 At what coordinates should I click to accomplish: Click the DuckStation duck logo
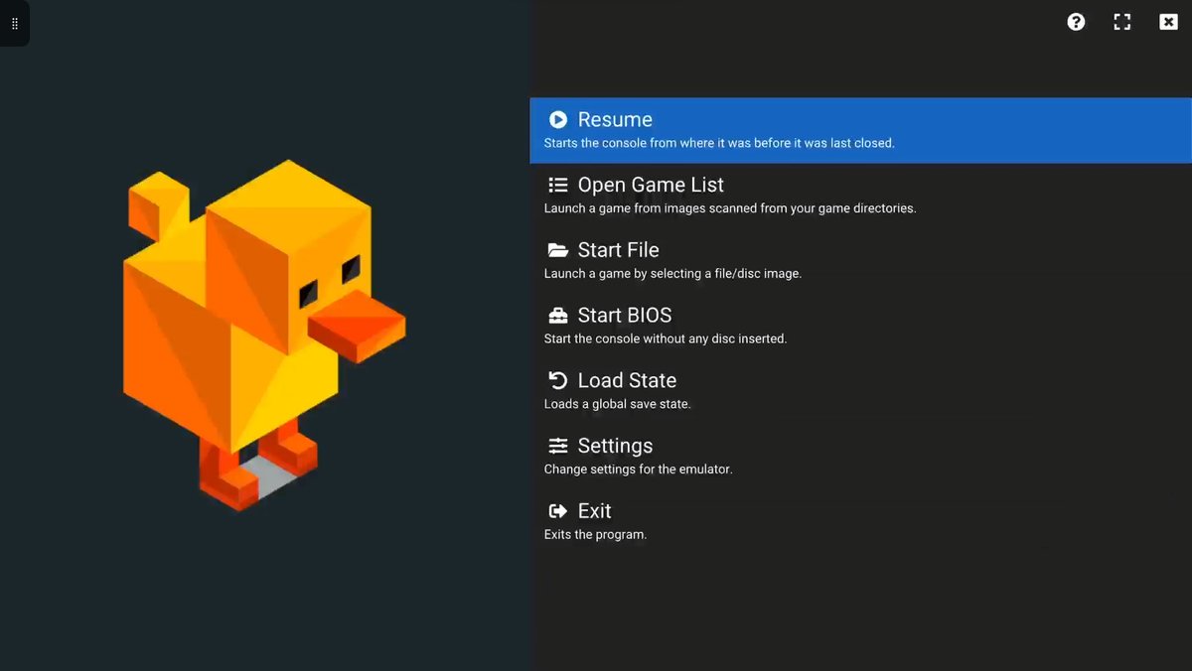(x=263, y=335)
